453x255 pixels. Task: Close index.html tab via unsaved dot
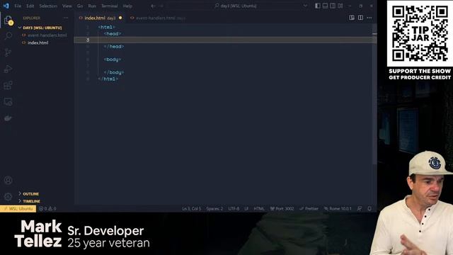point(120,18)
